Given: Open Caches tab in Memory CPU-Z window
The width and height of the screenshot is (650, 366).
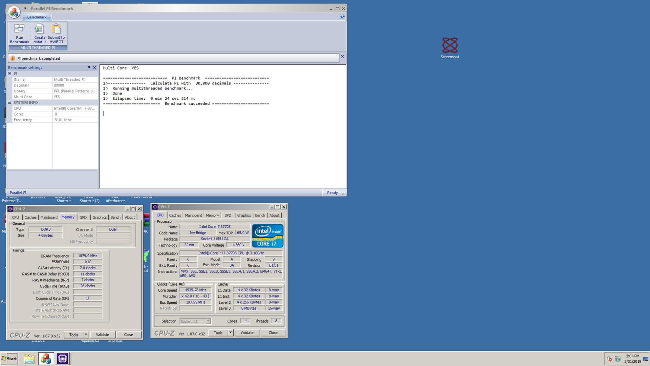Looking at the screenshot, I should (x=30, y=218).
